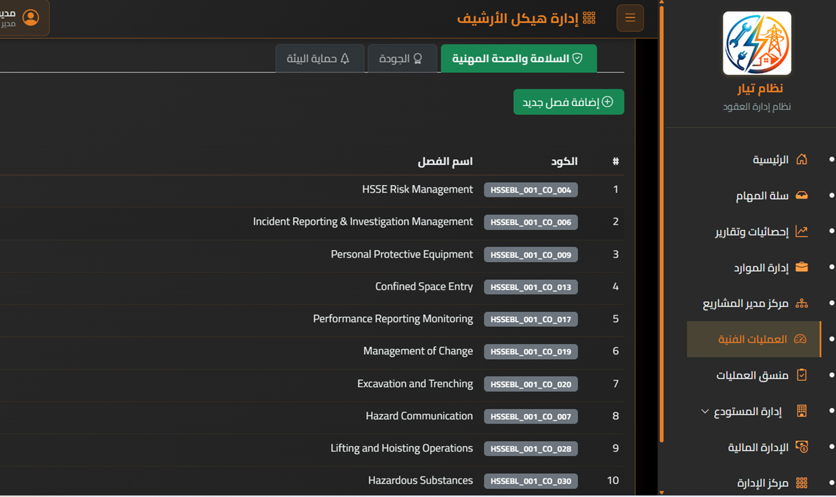The height and width of the screenshot is (497, 836).
Task: Click the code badge HSSEBL_001_CO_009
Action: (531, 255)
